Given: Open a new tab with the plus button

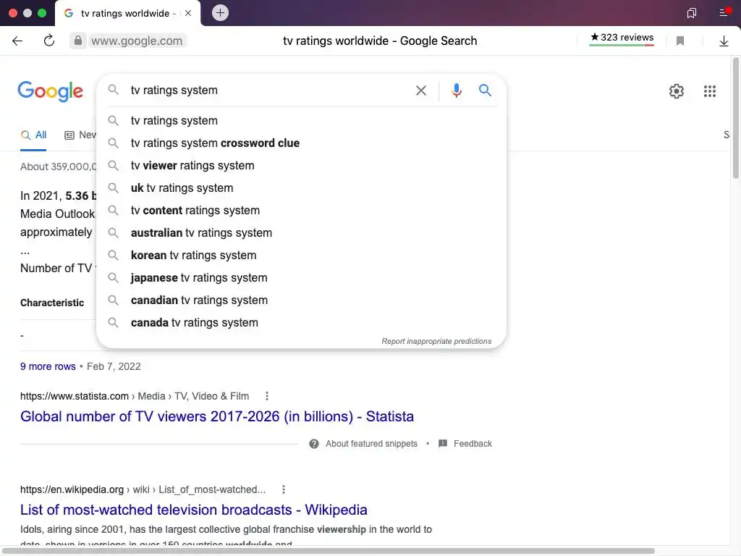Looking at the screenshot, I should (220, 13).
